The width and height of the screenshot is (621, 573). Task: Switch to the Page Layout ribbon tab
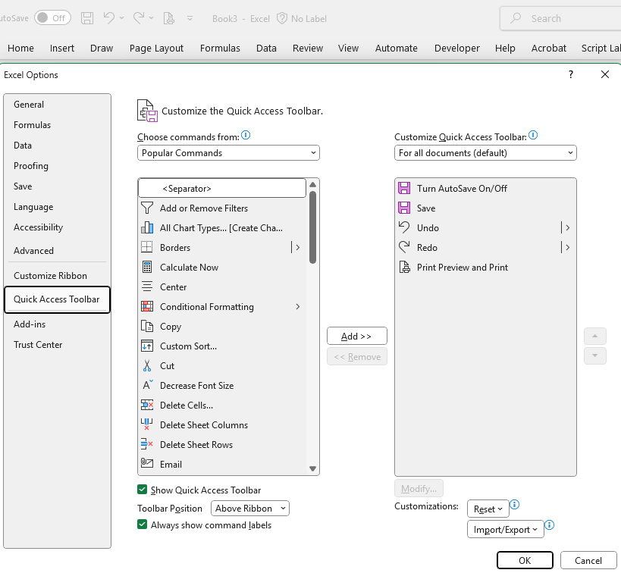click(x=156, y=48)
